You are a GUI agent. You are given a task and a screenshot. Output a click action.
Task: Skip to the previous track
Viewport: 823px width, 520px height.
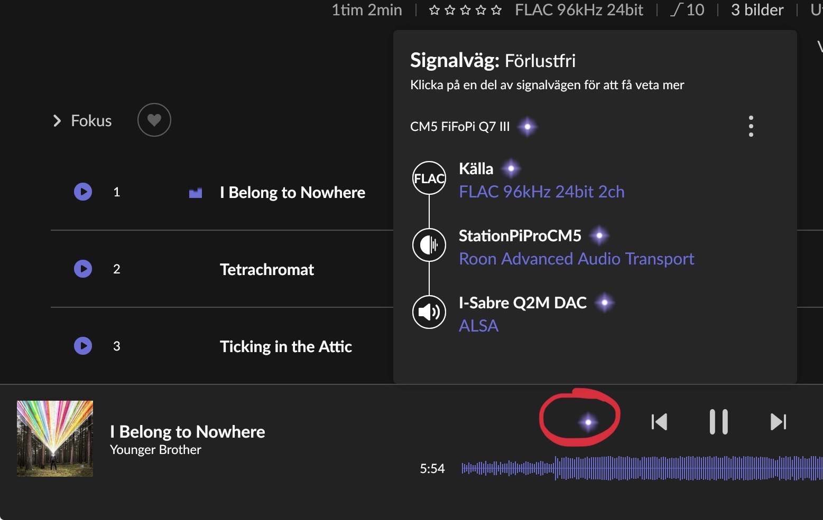tap(659, 422)
